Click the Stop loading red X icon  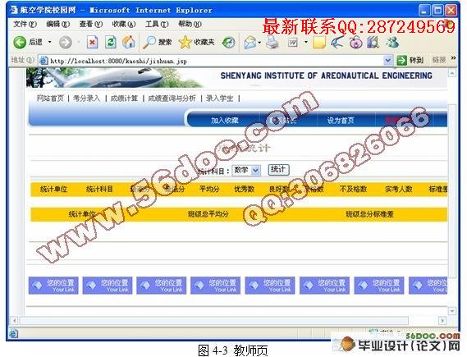[92, 43]
